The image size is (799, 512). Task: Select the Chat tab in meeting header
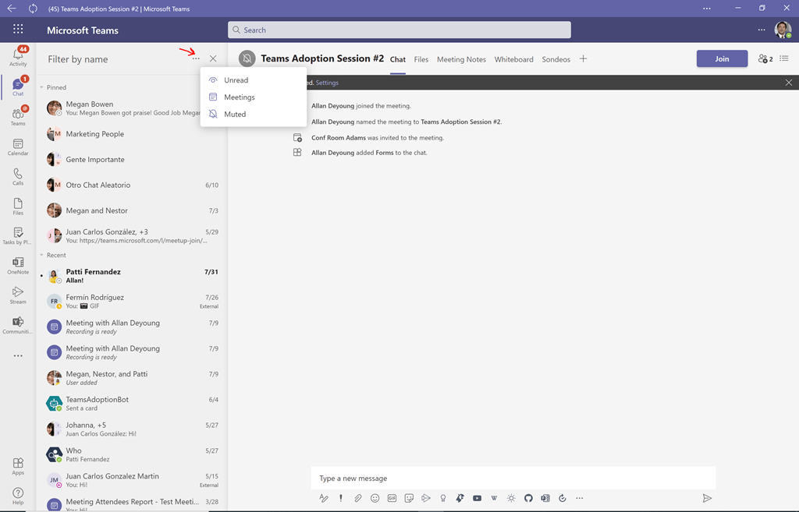tap(397, 59)
